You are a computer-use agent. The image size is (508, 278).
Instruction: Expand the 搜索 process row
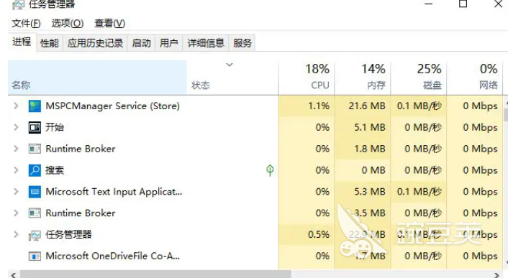coord(16,170)
